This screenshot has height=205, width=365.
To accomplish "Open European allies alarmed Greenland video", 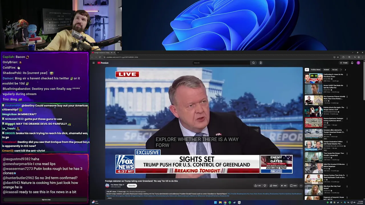I will tap(334, 131).
